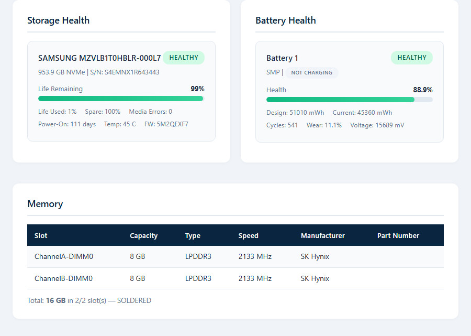
Task: Click the battery Health progress bar
Action: click(x=350, y=100)
